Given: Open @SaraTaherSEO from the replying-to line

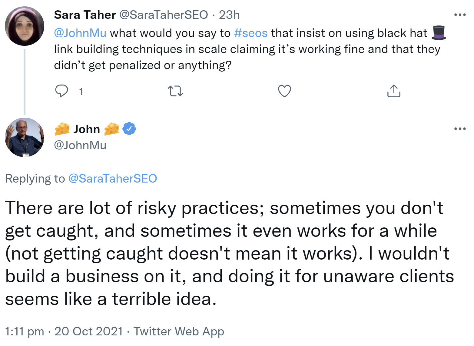Looking at the screenshot, I should coord(112,178).
